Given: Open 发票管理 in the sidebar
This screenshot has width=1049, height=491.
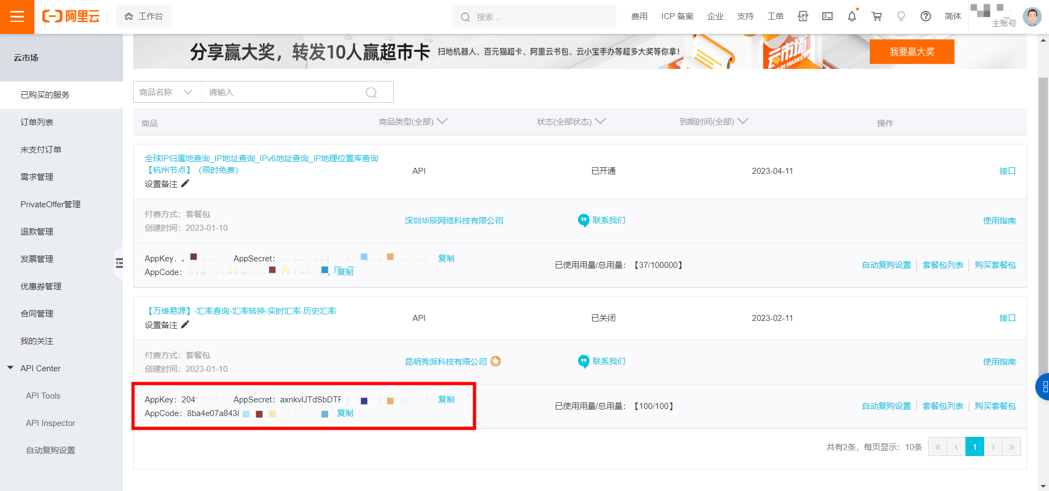Looking at the screenshot, I should coord(61,259).
